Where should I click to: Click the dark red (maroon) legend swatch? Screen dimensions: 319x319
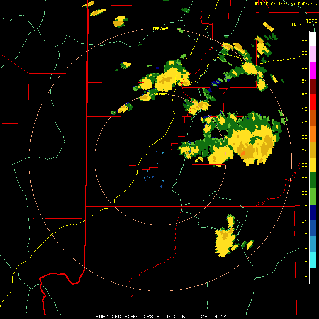point(313,86)
